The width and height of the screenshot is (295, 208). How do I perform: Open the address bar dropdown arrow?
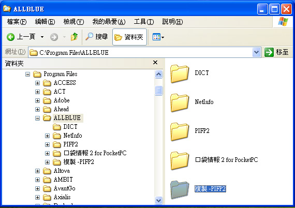256,52
